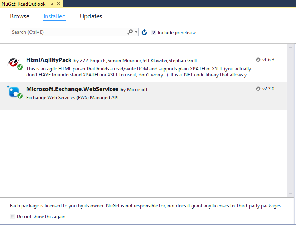Close the NuGet ReadOutlook tab
Image resolution: width=296 pixels, height=225 pixels.
pyautogui.click(x=59, y=4)
